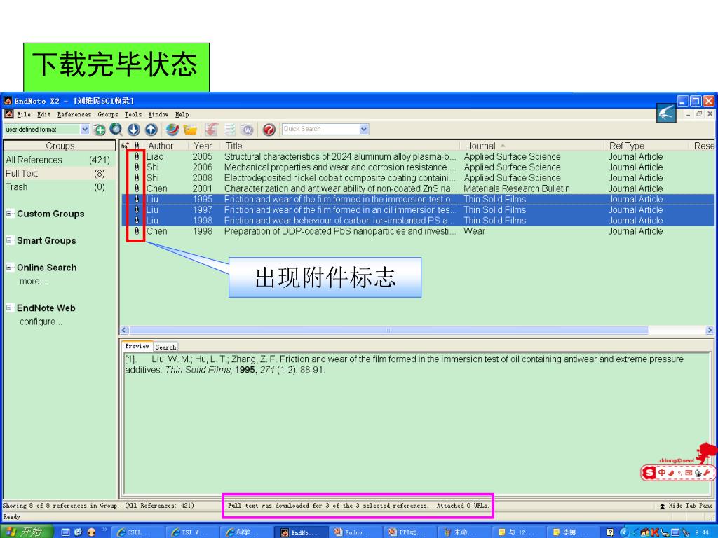Click the Groups panel header
This screenshot has width=718, height=538.
pyautogui.click(x=60, y=146)
